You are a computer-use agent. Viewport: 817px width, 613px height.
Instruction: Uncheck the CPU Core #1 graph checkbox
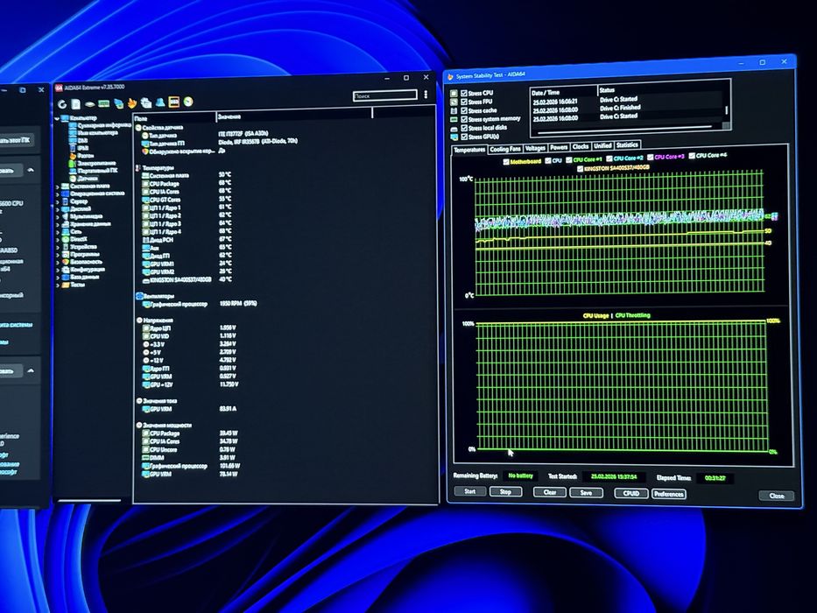click(569, 160)
